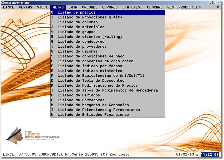Image resolution: width=224 pixels, height=160 pixels.
Task: Open the LINCE menu
Action: 9,7
